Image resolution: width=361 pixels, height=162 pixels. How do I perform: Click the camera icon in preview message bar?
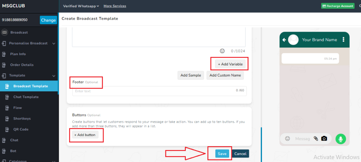[x=324, y=139]
